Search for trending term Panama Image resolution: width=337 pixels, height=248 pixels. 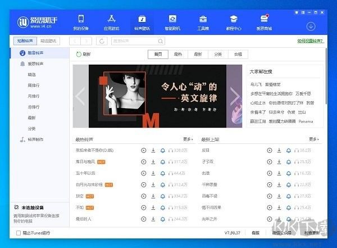click(306, 121)
